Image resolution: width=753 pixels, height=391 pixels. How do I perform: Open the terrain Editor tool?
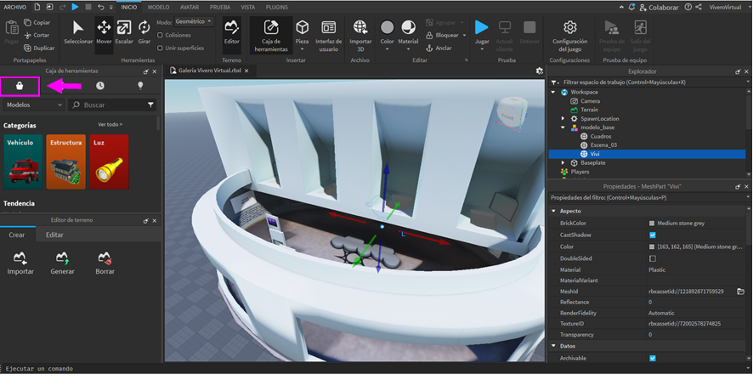click(x=231, y=32)
